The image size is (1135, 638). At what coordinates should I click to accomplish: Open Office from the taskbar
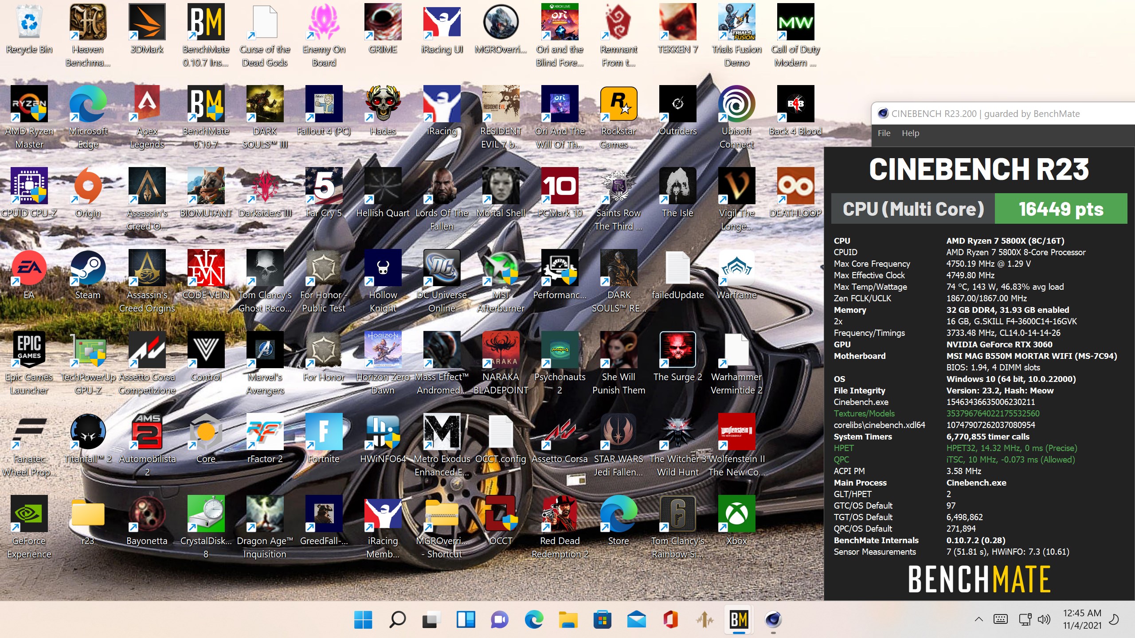click(x=670, y=619)
